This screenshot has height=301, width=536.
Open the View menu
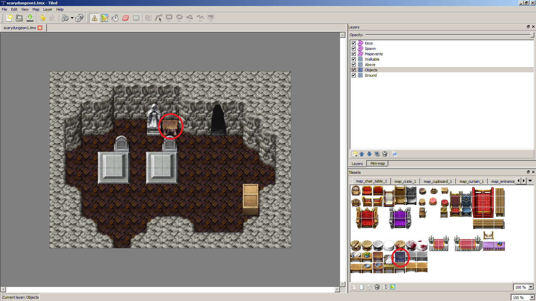point(25,9)
